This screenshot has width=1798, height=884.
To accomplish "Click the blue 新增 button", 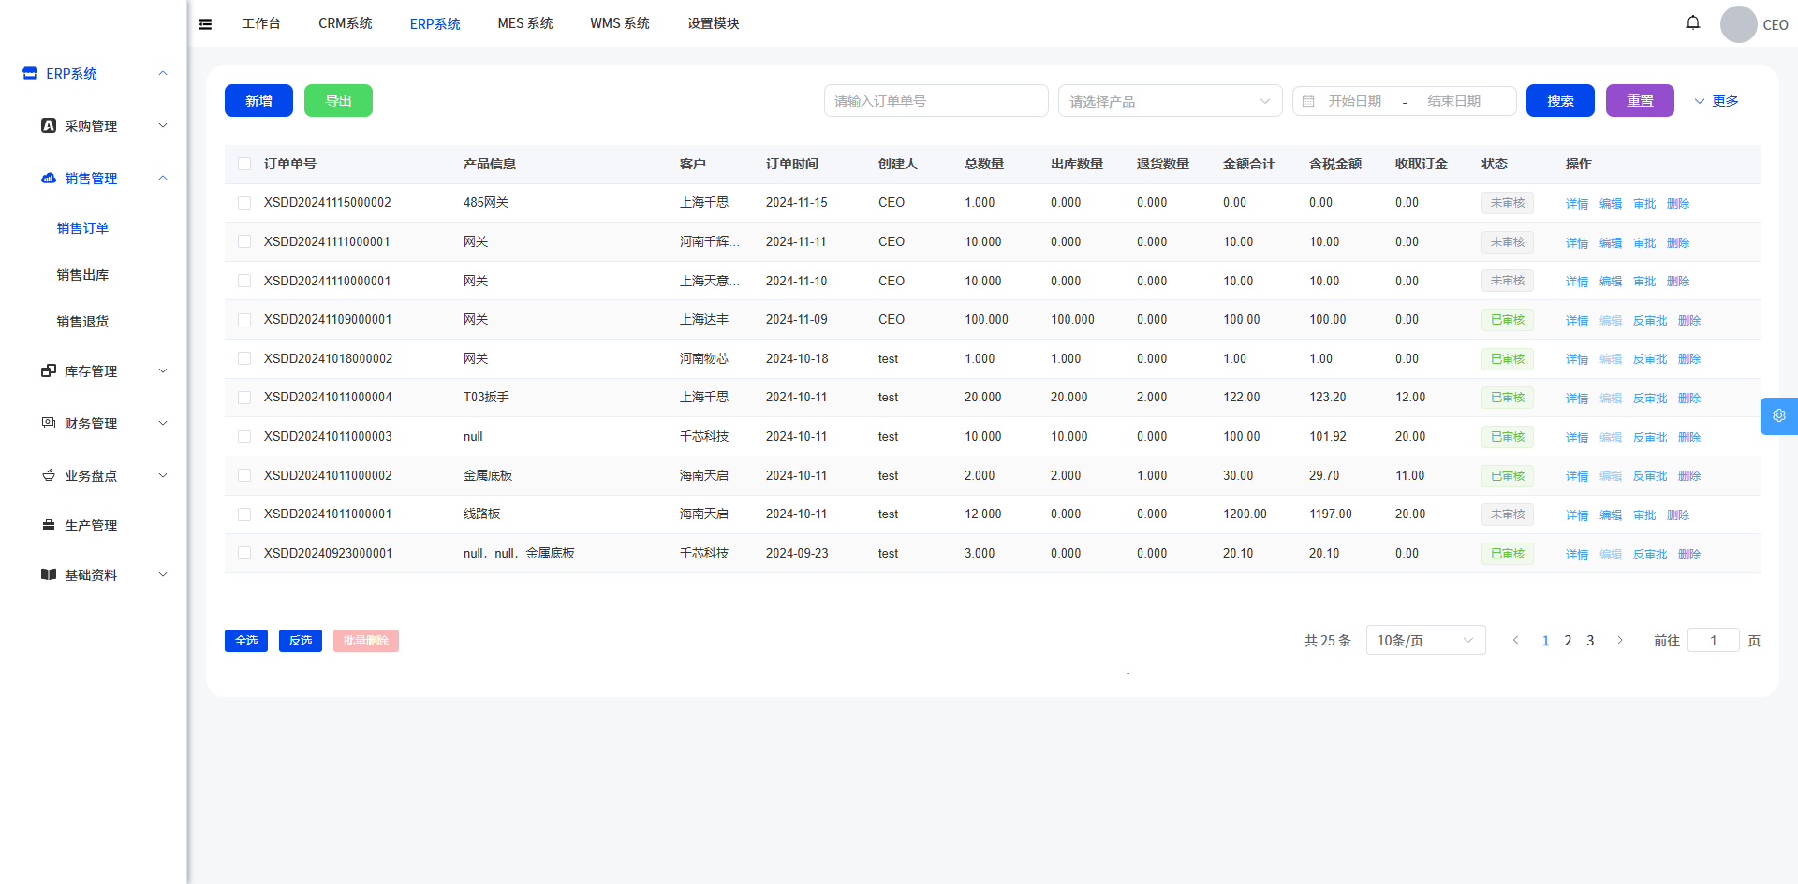I will (258, 101).
